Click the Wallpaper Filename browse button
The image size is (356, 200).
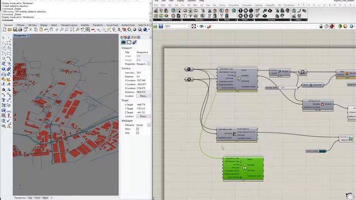[149, 125]
